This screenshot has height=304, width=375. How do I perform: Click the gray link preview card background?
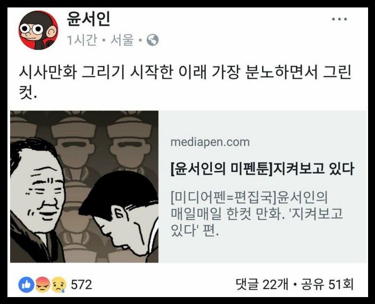(263, 186)
